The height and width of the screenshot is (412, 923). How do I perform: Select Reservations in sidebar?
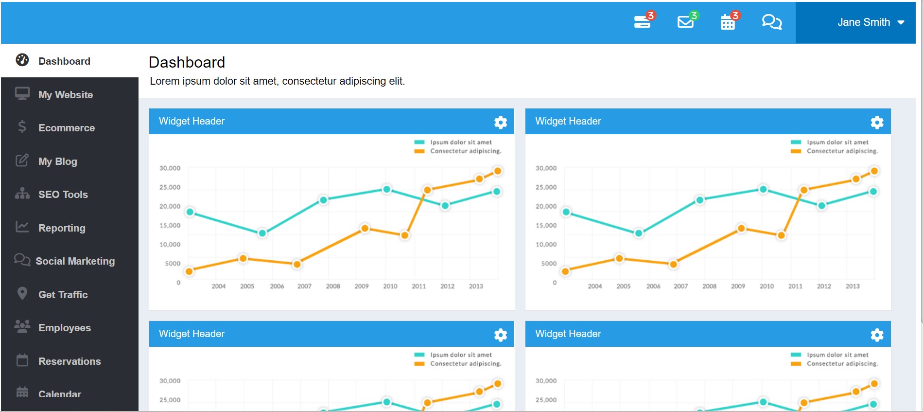pos(70,361)
